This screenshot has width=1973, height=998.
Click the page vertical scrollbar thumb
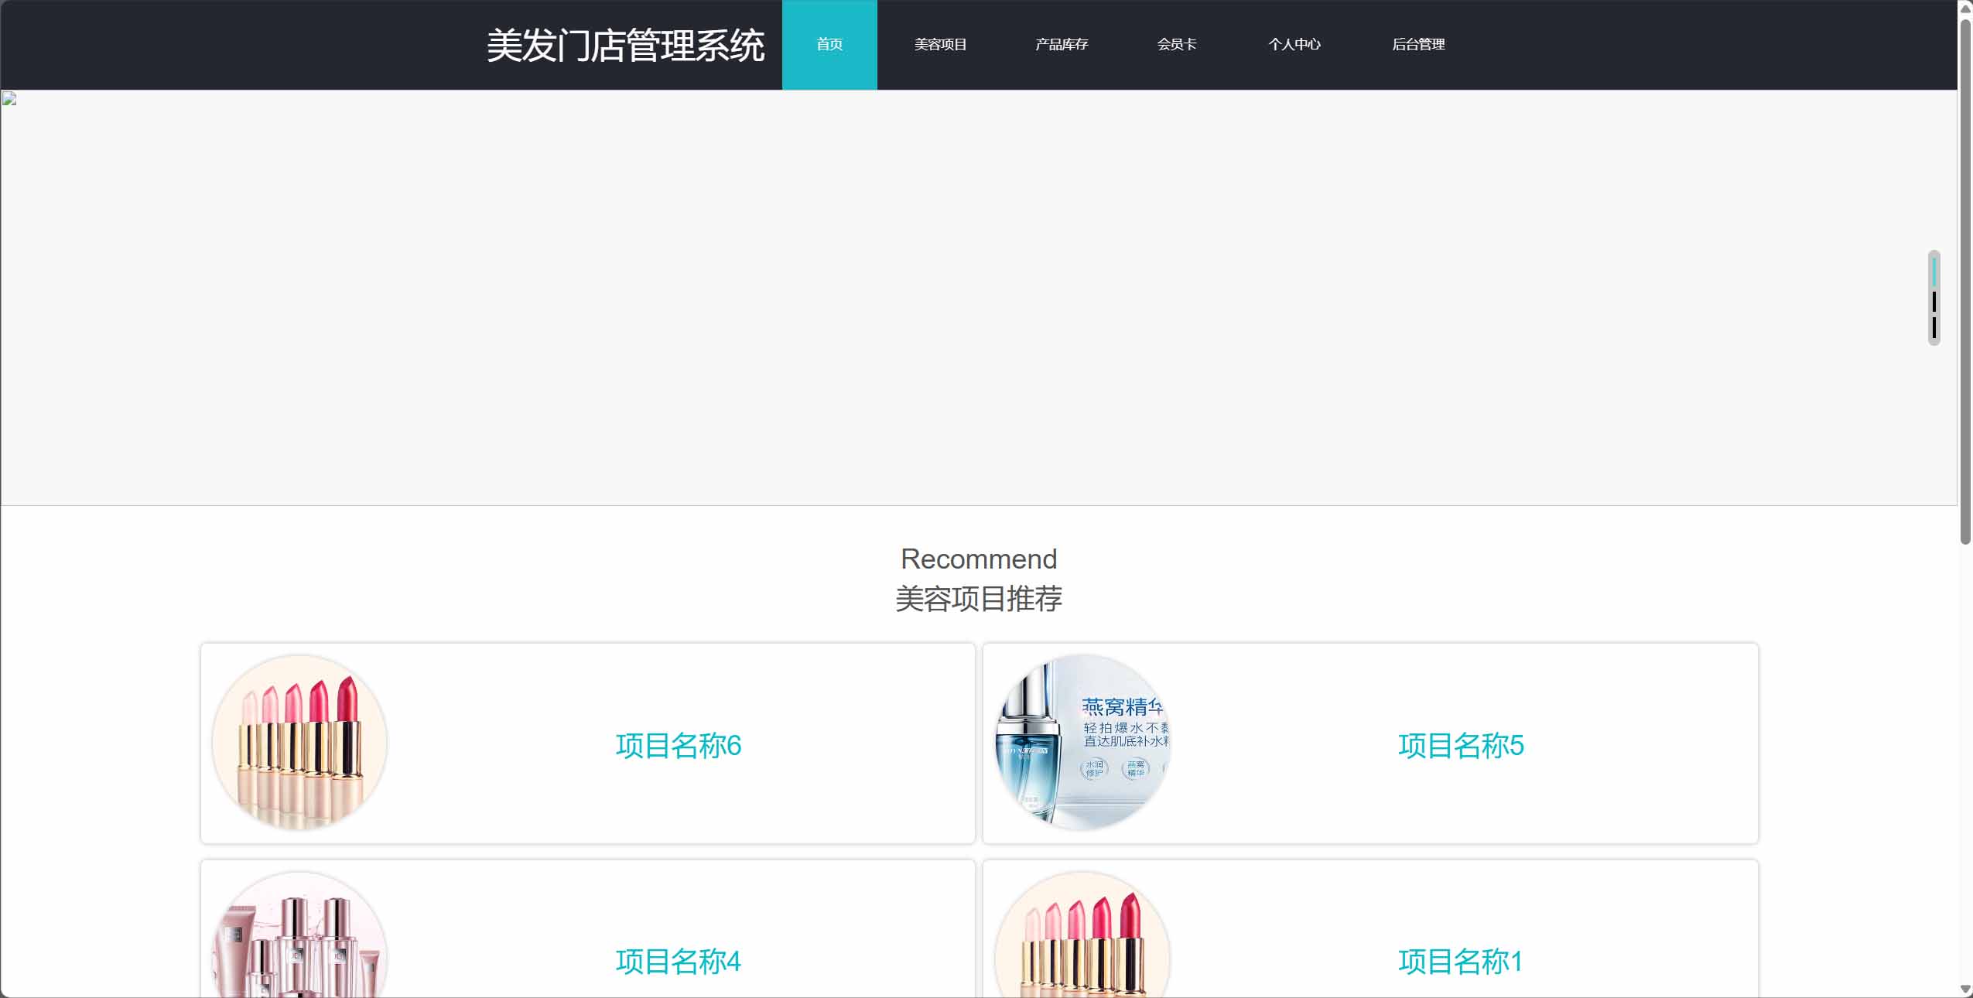1965,282
